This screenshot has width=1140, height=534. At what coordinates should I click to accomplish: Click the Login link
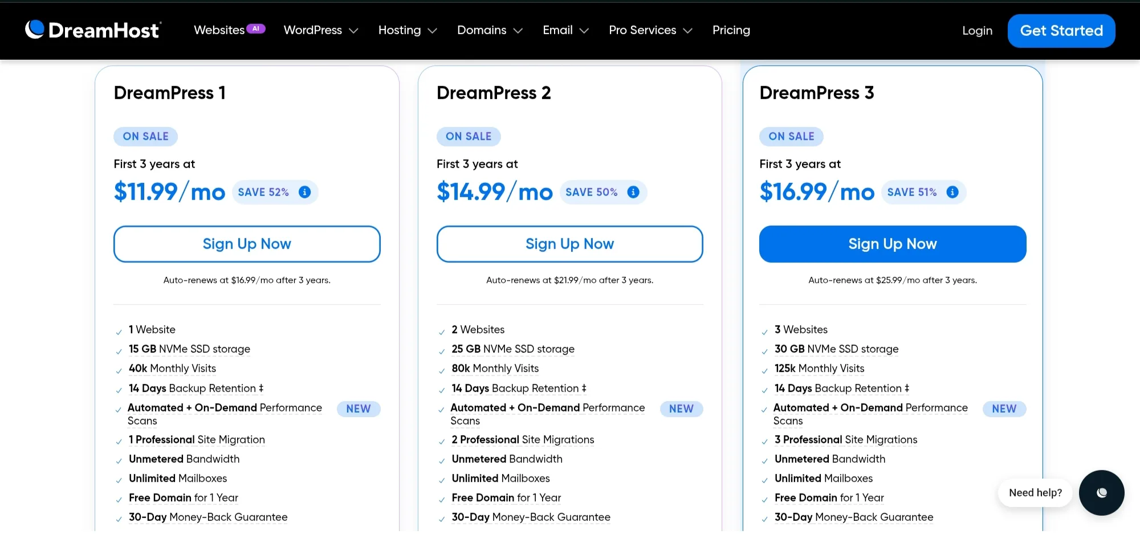click(977, 31)
